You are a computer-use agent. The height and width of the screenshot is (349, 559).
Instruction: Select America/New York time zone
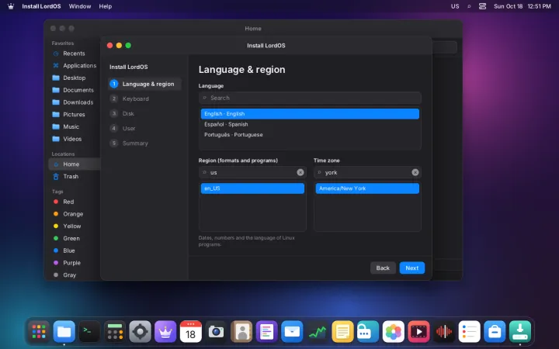click(367, 188)
